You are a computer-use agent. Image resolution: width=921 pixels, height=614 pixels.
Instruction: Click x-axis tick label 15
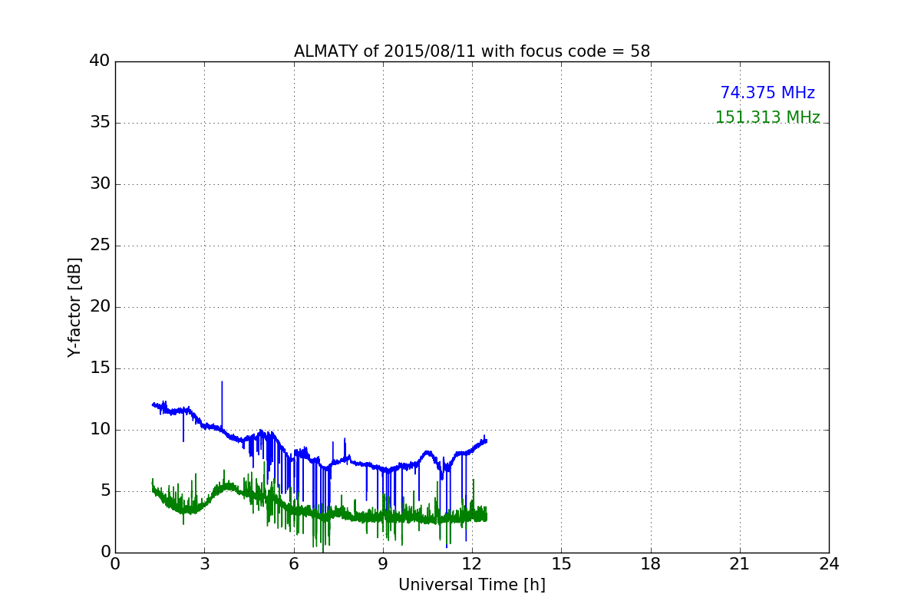(561, 564)
